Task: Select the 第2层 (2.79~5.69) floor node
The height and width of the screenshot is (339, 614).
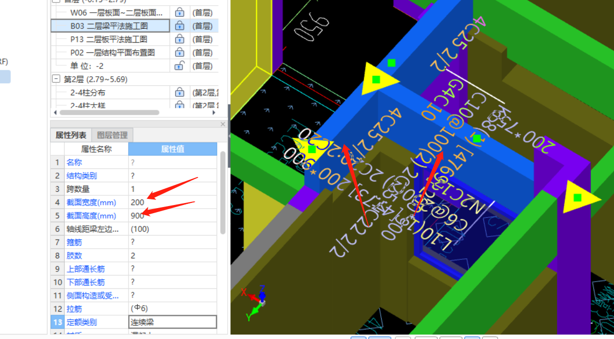Action: tap(96, 79)
